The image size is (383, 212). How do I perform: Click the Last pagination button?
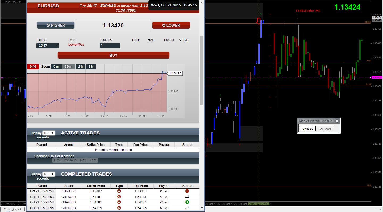click(93, 160)
